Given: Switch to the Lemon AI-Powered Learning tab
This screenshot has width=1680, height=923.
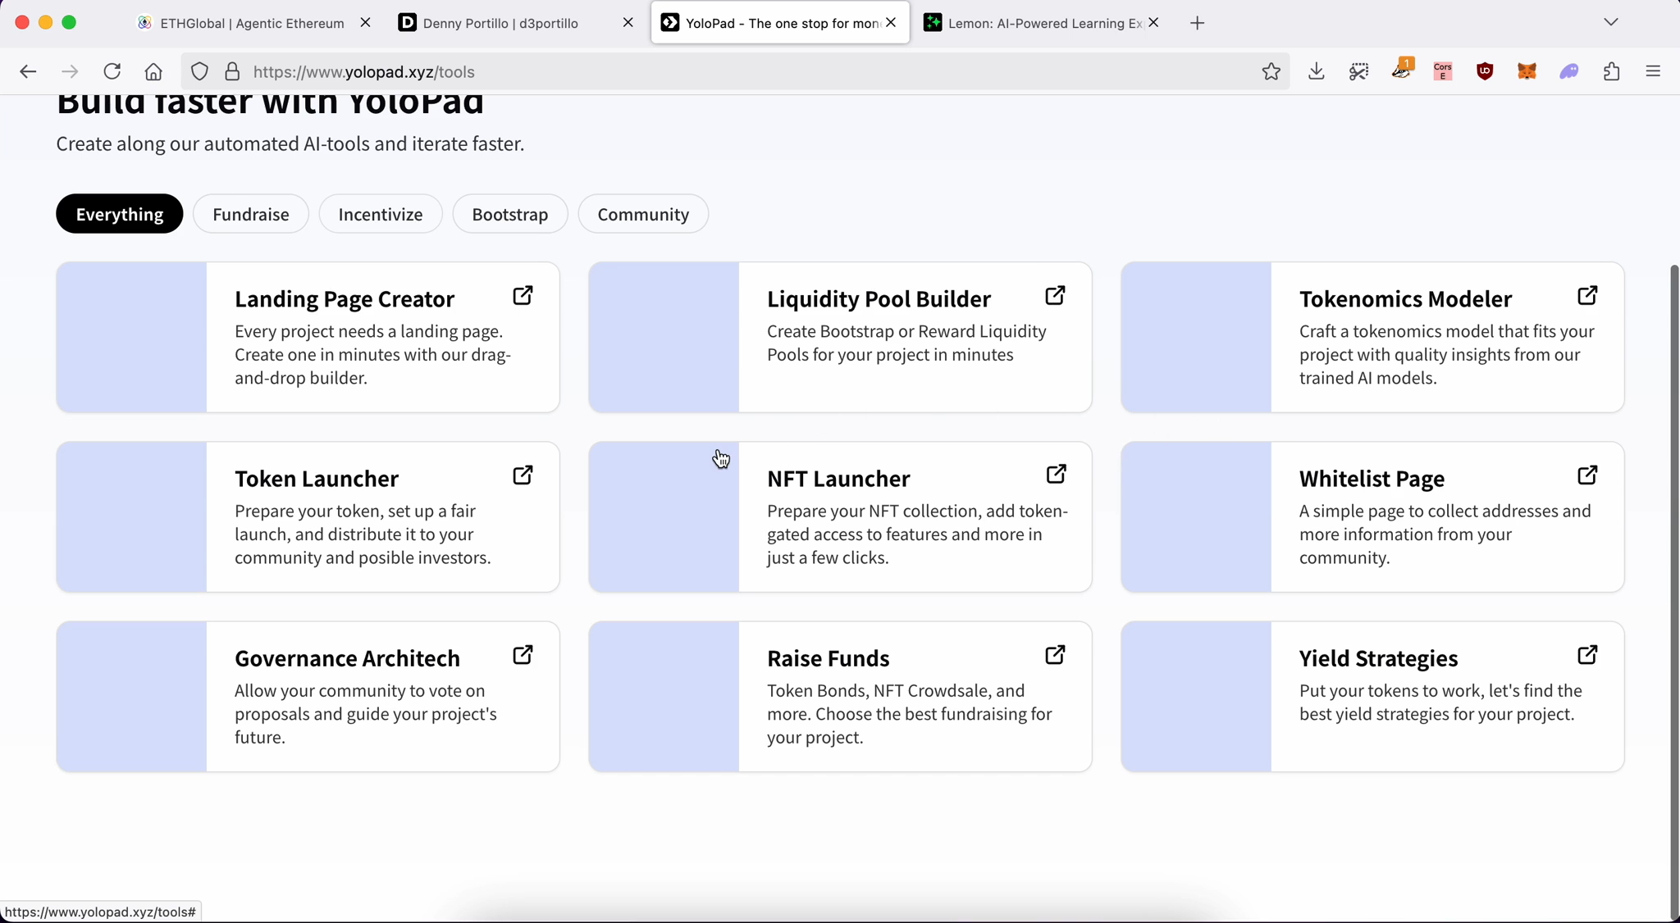Looking at the screenshot, I should (1038, 22).
